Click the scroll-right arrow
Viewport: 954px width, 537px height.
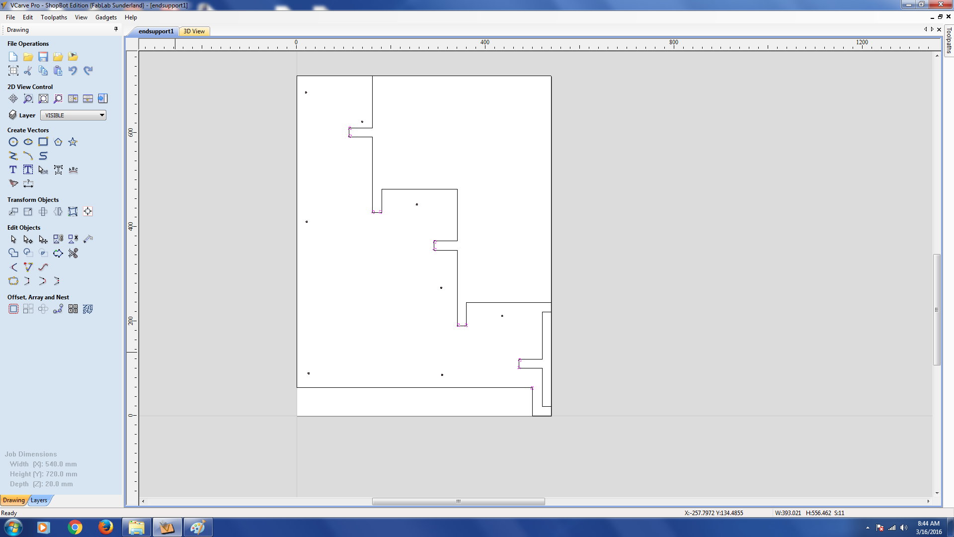tap(928, 501)
